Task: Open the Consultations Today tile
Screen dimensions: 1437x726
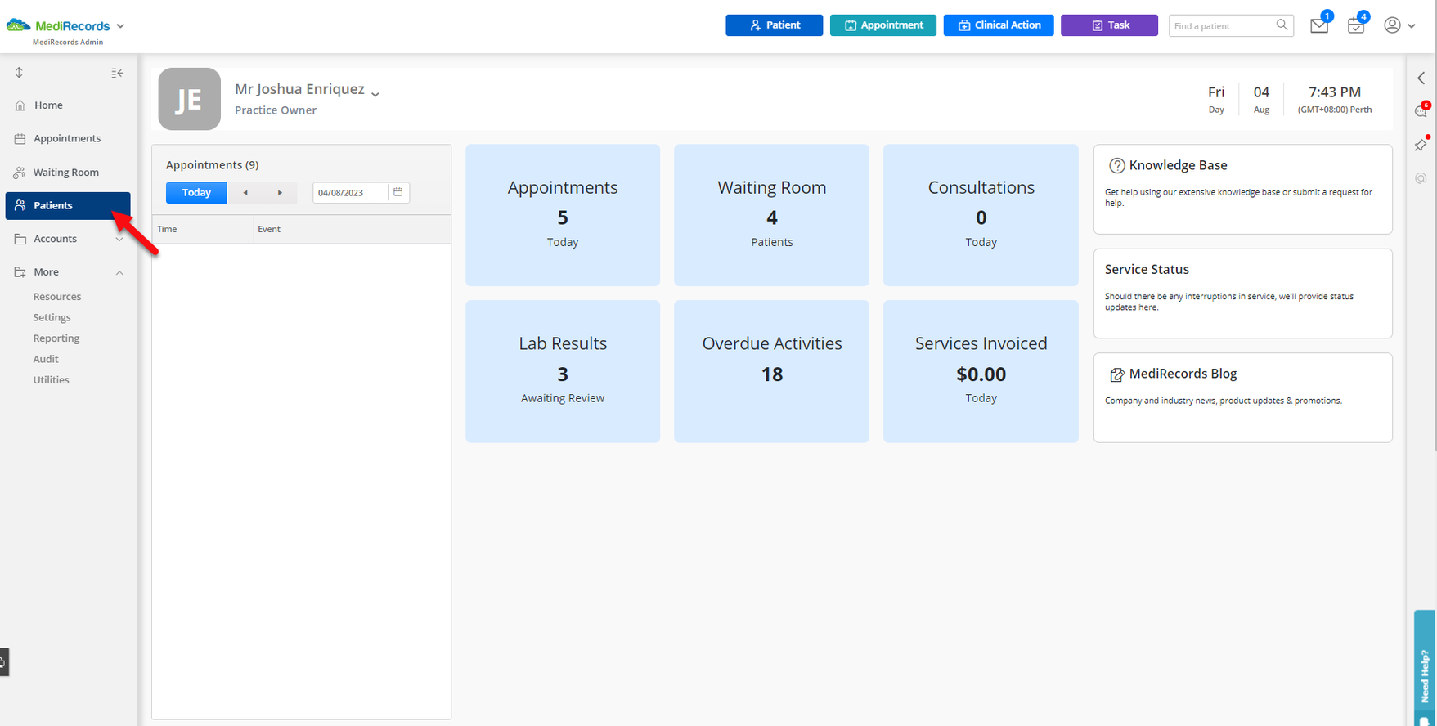Action: [981, 215]
